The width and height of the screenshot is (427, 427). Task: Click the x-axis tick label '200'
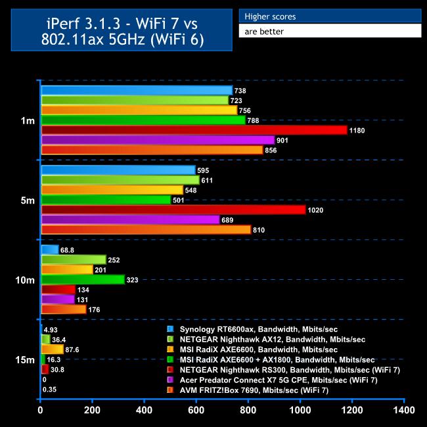click(x=93, y=410)
